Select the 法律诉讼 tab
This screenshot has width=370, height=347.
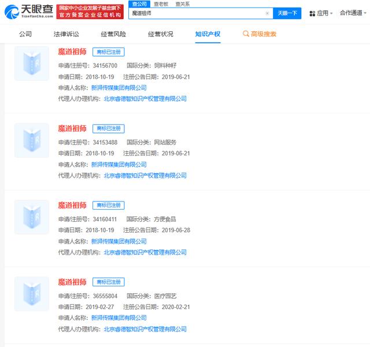pos(66,34)
